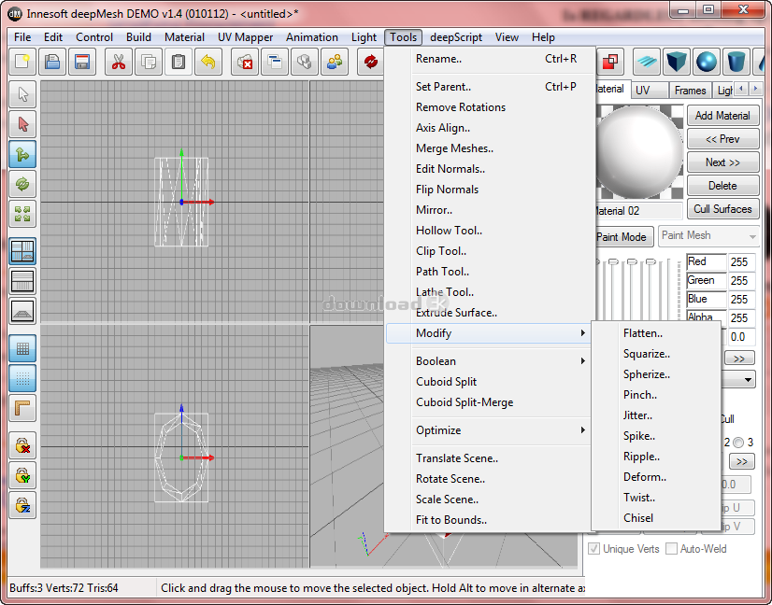Click the cube primitive icon
Screen dimensions: 772x605
(x=676, y=62)
